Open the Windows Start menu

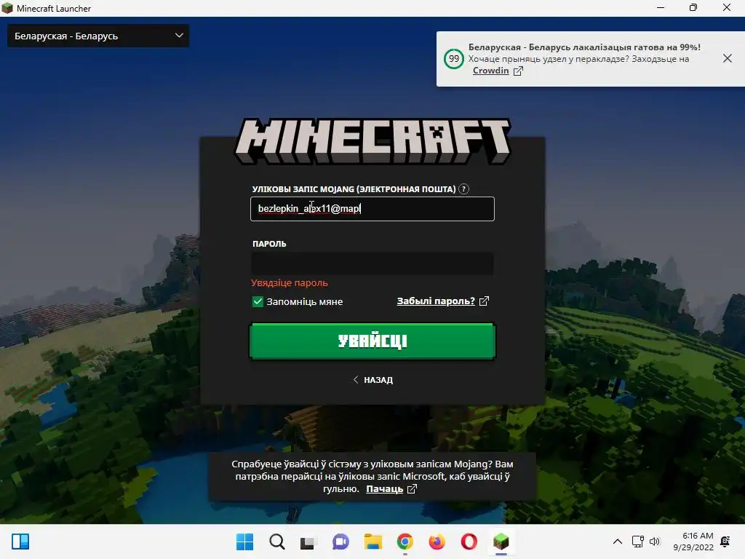[x=244, y=542]
